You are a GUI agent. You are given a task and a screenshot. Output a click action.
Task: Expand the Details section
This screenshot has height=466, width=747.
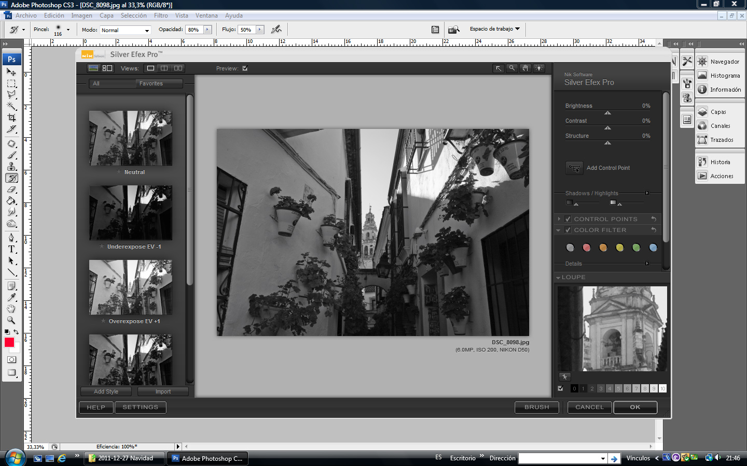pyautogui.click(x=647, y=264)
